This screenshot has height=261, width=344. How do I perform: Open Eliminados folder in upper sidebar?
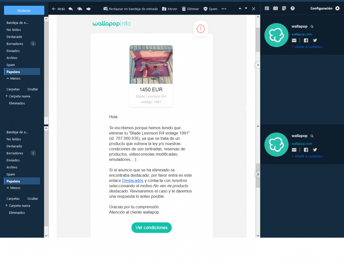tap(17, 103)
